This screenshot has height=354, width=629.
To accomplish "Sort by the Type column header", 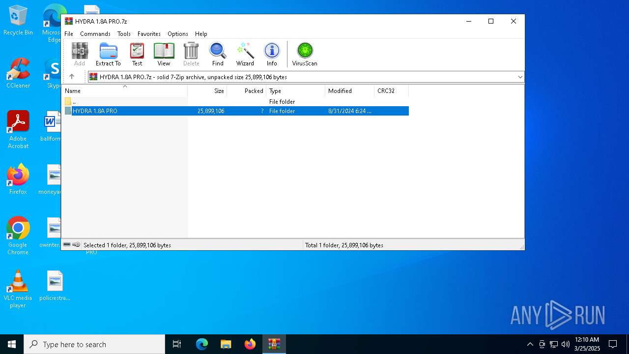I will coord(296,91).
